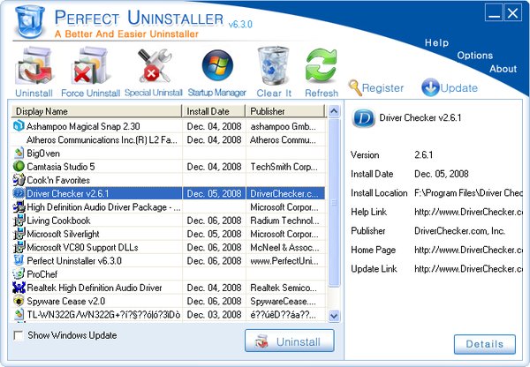Sort the list by Install Date column
Screen dimensions: 530x367
214,111
